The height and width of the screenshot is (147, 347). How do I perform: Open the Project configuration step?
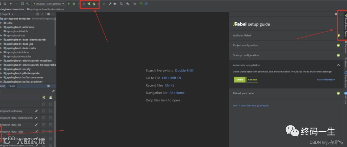pos(286,45)
